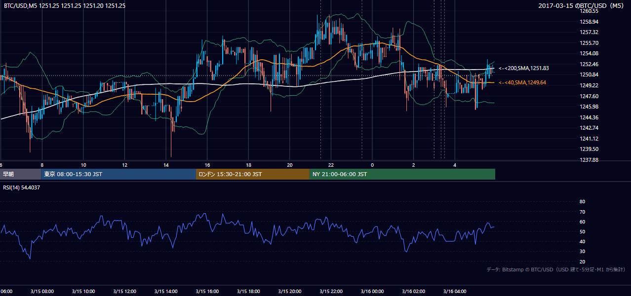This screenshot has width=631, height=296.
Task: Select the NY 21:00-06:00 JST session band
Action: (402, 174)
